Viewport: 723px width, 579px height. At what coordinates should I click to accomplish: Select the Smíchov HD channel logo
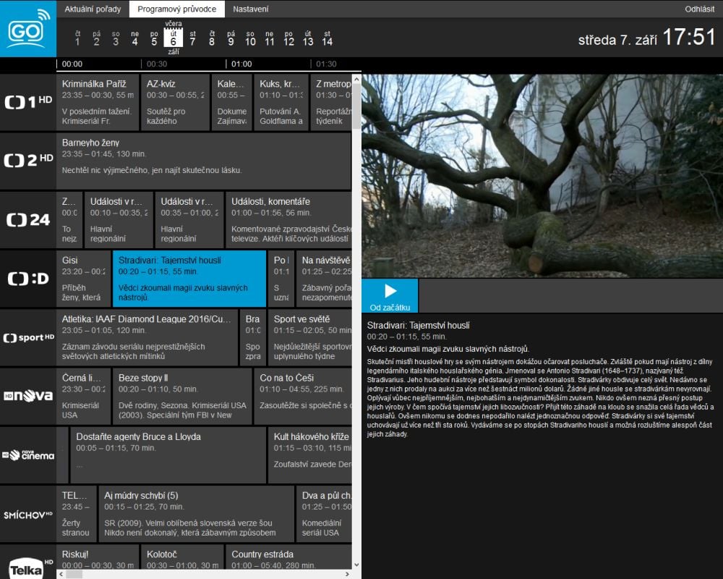click(x=28, y=514)
